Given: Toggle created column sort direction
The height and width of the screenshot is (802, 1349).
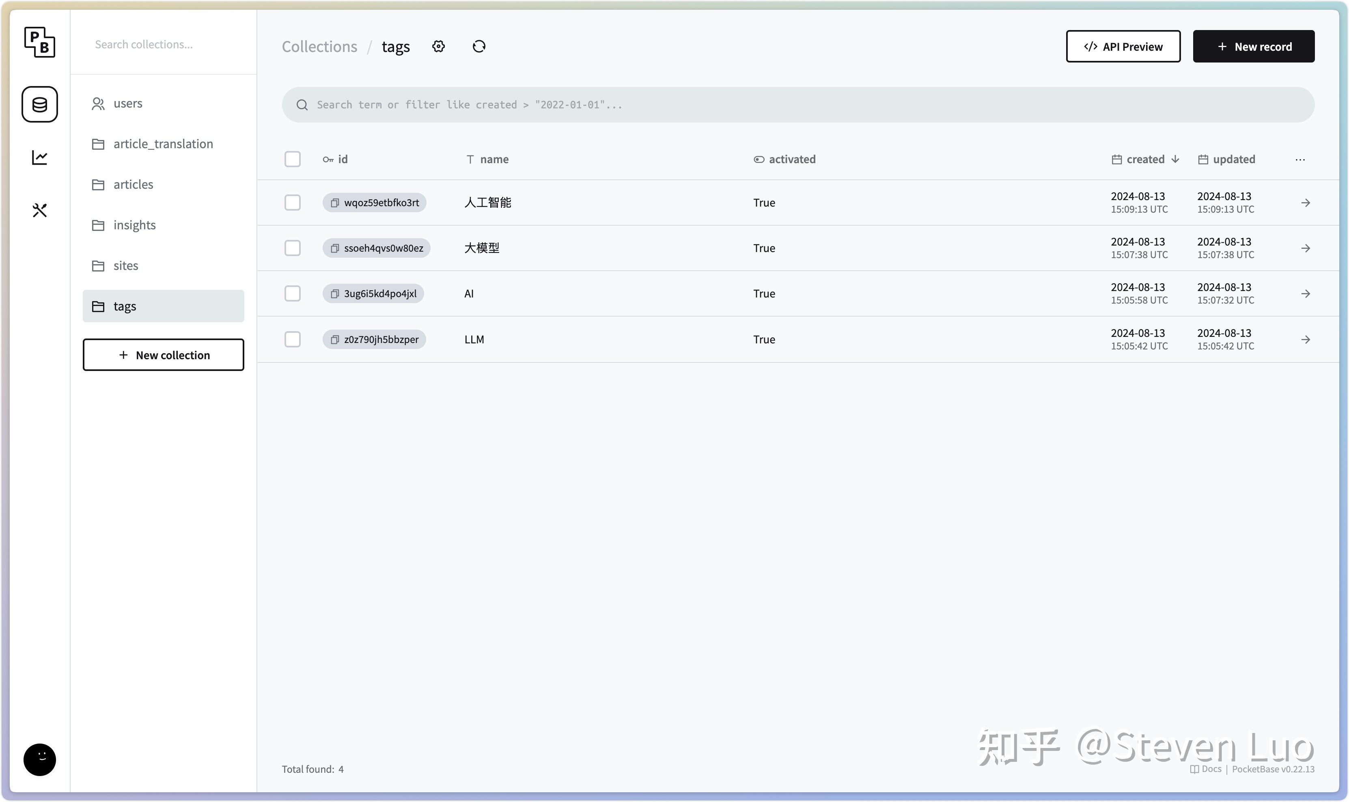Looking at the screenshot, I should [1145, 158].
